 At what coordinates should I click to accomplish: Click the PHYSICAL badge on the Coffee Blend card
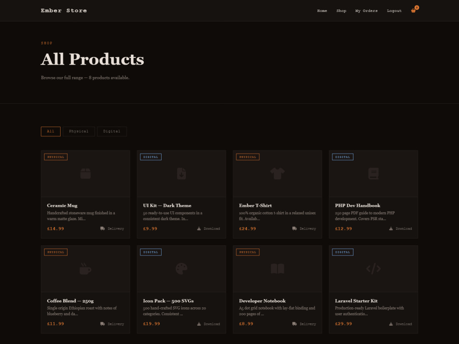pos(56,252)
